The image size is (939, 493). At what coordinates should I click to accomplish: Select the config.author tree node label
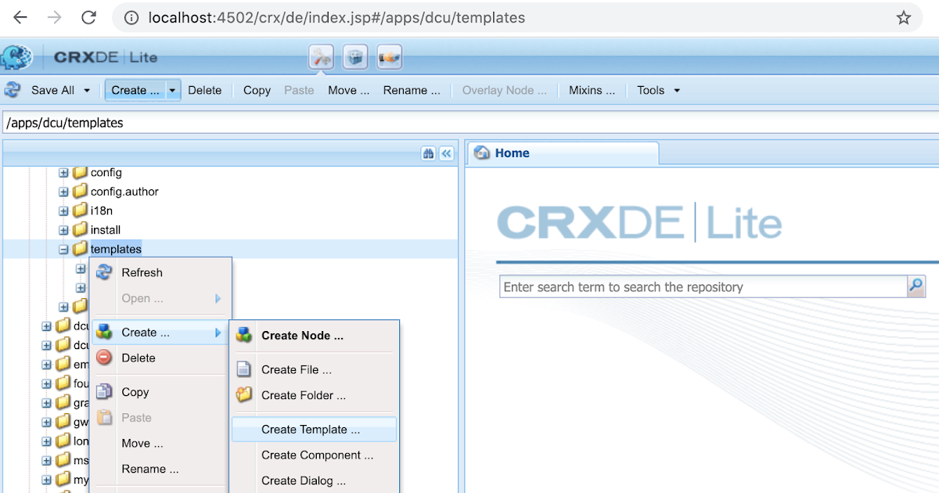pos(124,191)
